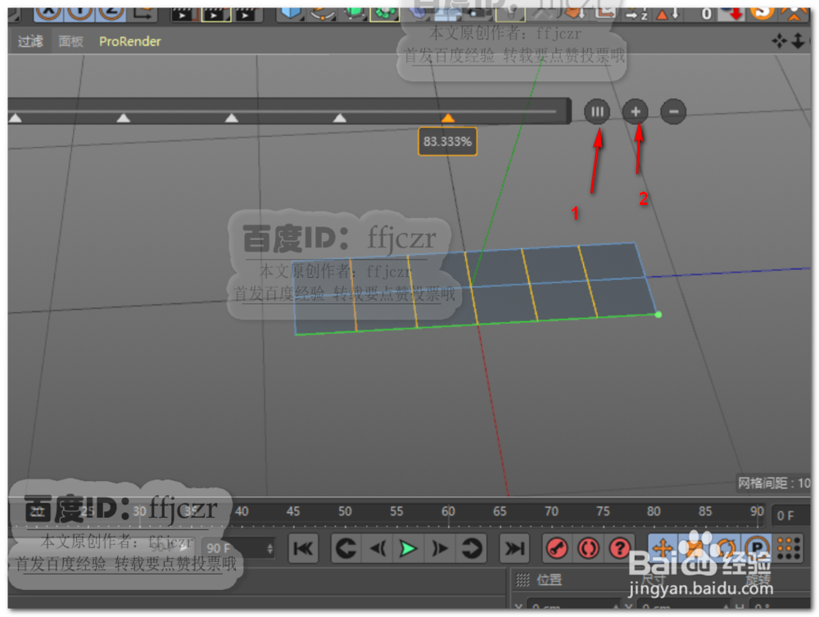Click the 位置 position column header
The height and width of the screenshot is (617, 819).
(x=550, y=580)
